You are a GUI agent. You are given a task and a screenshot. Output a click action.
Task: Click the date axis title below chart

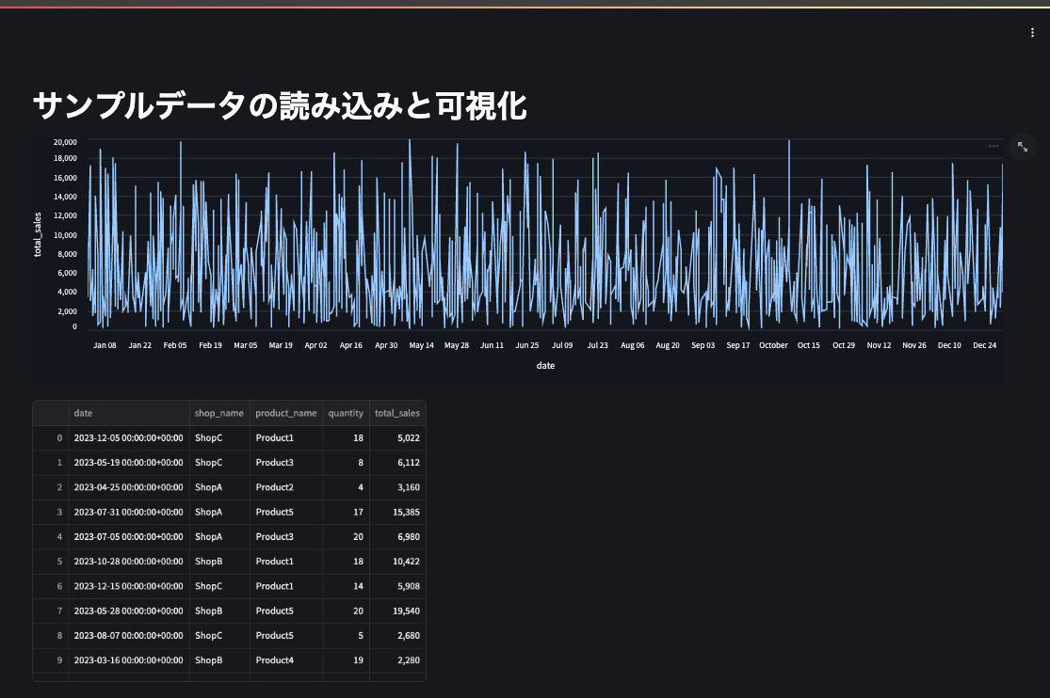(544, 366)
